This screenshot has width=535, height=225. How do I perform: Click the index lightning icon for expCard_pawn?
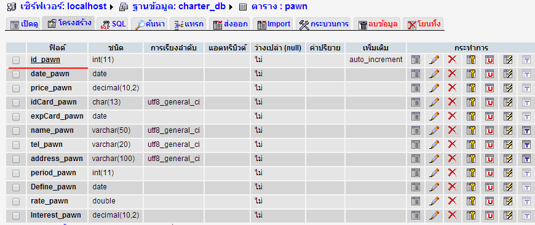tap(508, 116)
